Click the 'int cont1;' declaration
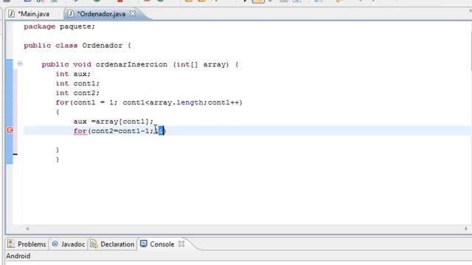472x265 pixels. click(77, 83)
